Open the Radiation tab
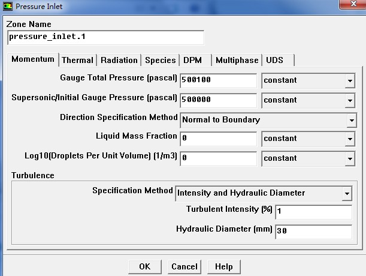Viewport: 366px width, 276px height. 119,60
